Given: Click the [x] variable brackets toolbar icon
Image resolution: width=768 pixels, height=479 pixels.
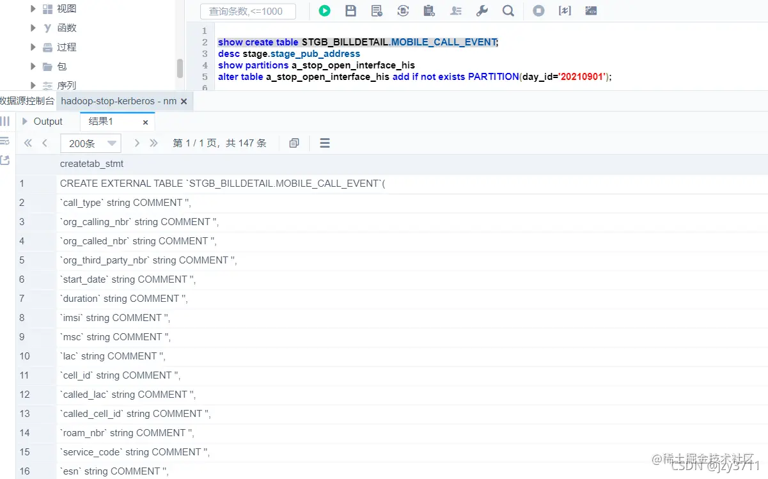Looking at the screenshot, I should click(565, 10).
